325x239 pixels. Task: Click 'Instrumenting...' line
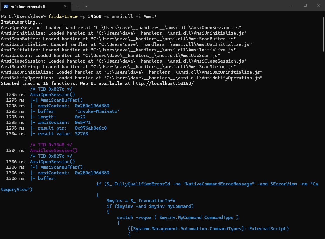(22, 22)
